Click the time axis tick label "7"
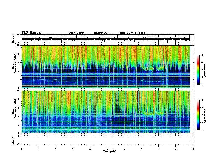This screenshot has width=217, height=167. point(141,149)
